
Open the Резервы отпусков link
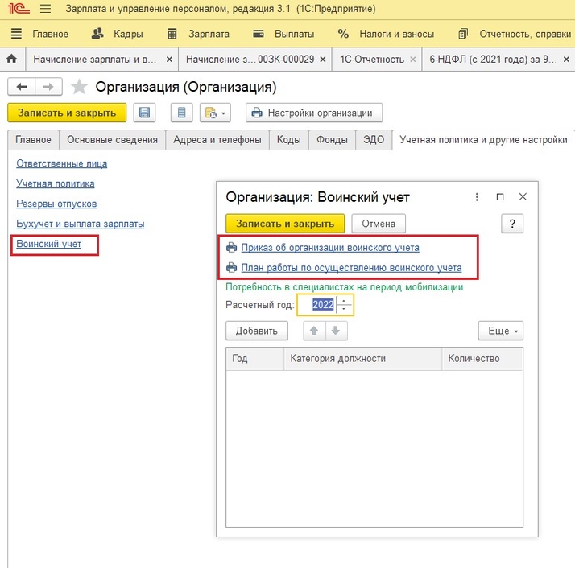click(56, 204)
